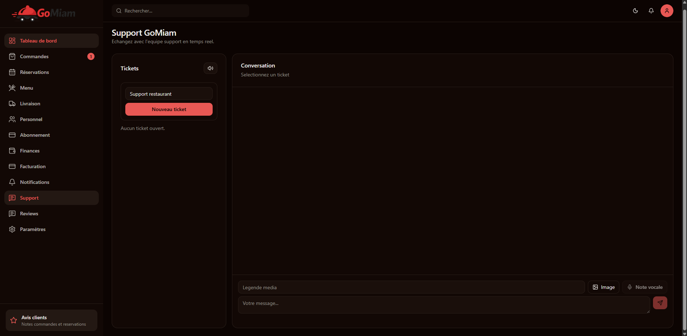Click the Commandes shopping bag icon
Image resolution: width=687 pixels, height=336 pixels.
point(12,56)
